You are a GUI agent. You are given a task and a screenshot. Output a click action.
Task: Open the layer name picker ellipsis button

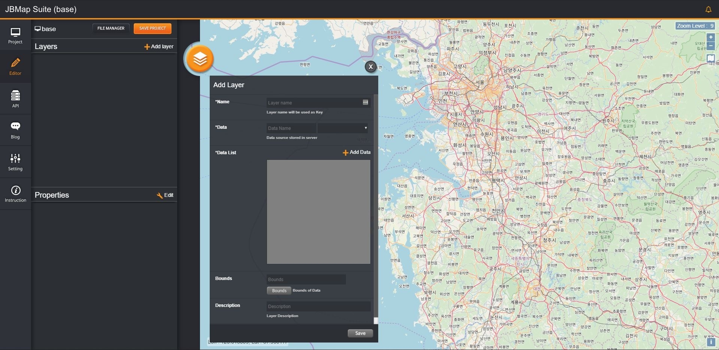(x=365, y=102)
